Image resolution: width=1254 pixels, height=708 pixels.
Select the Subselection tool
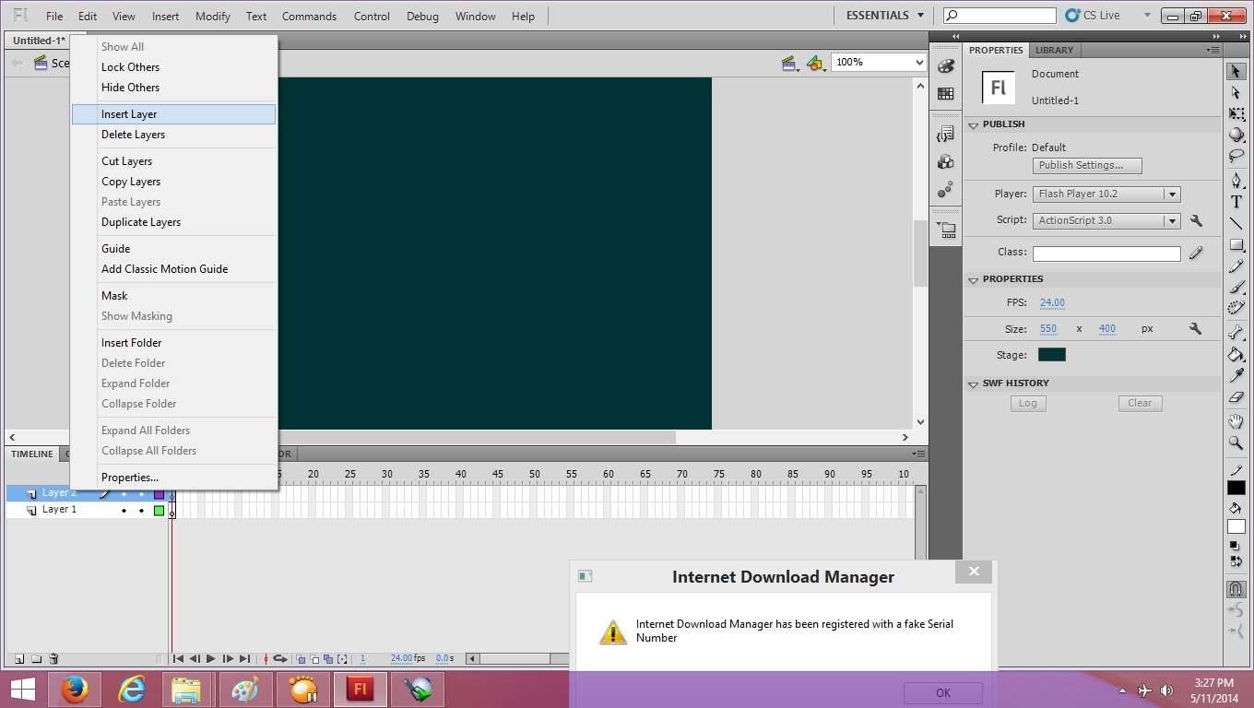(1236, 93)
